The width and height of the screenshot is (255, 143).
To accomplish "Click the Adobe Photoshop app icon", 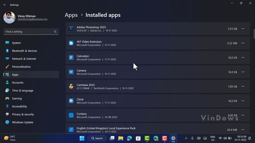I will [x=71, y=29].
